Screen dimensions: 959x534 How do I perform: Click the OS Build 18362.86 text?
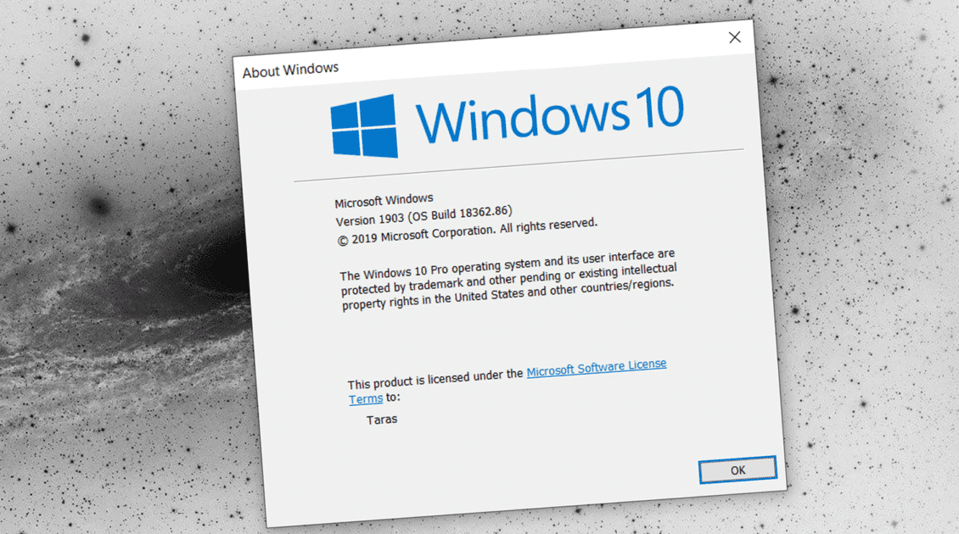click(x=463, y=212)
